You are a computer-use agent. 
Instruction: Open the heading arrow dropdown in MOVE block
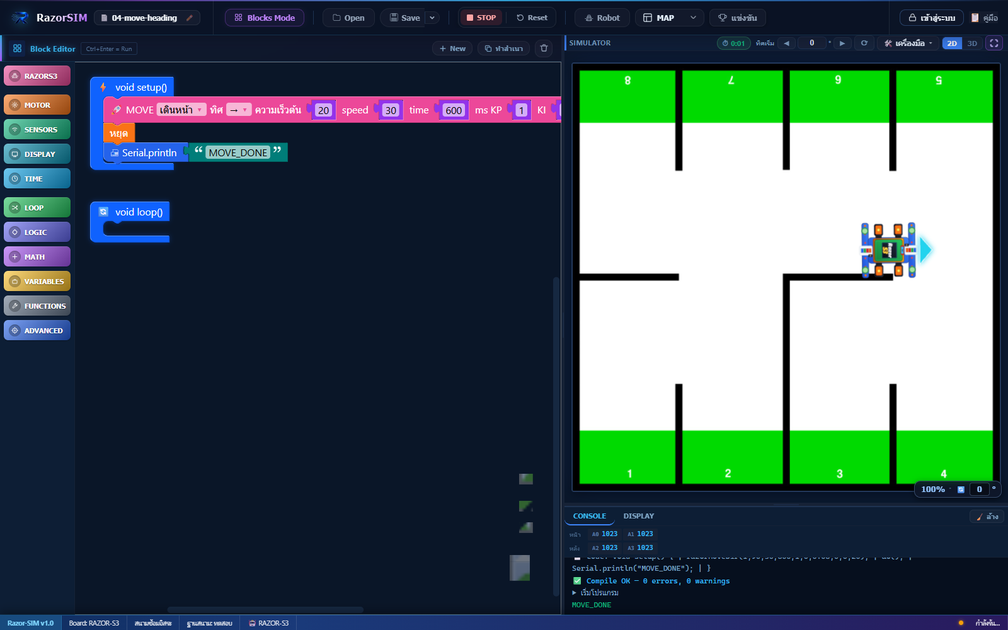(239, 110)
